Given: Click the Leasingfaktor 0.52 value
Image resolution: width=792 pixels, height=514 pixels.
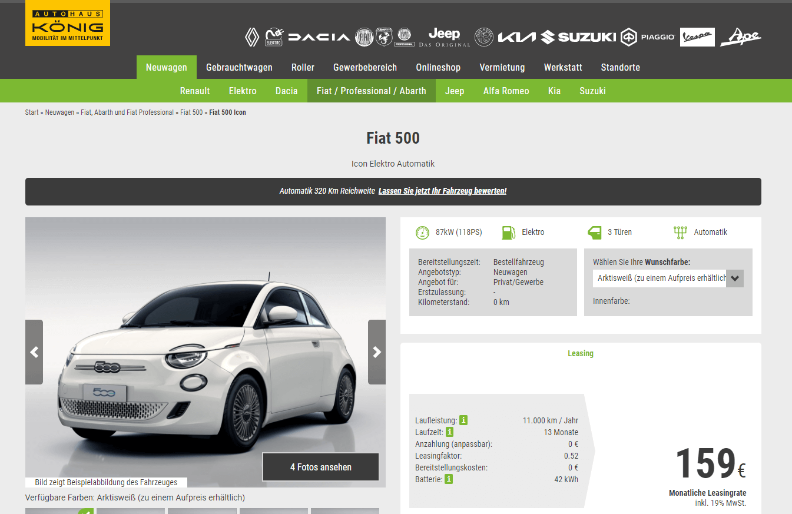Looking at the screenshot, I should tap(571, 456).
